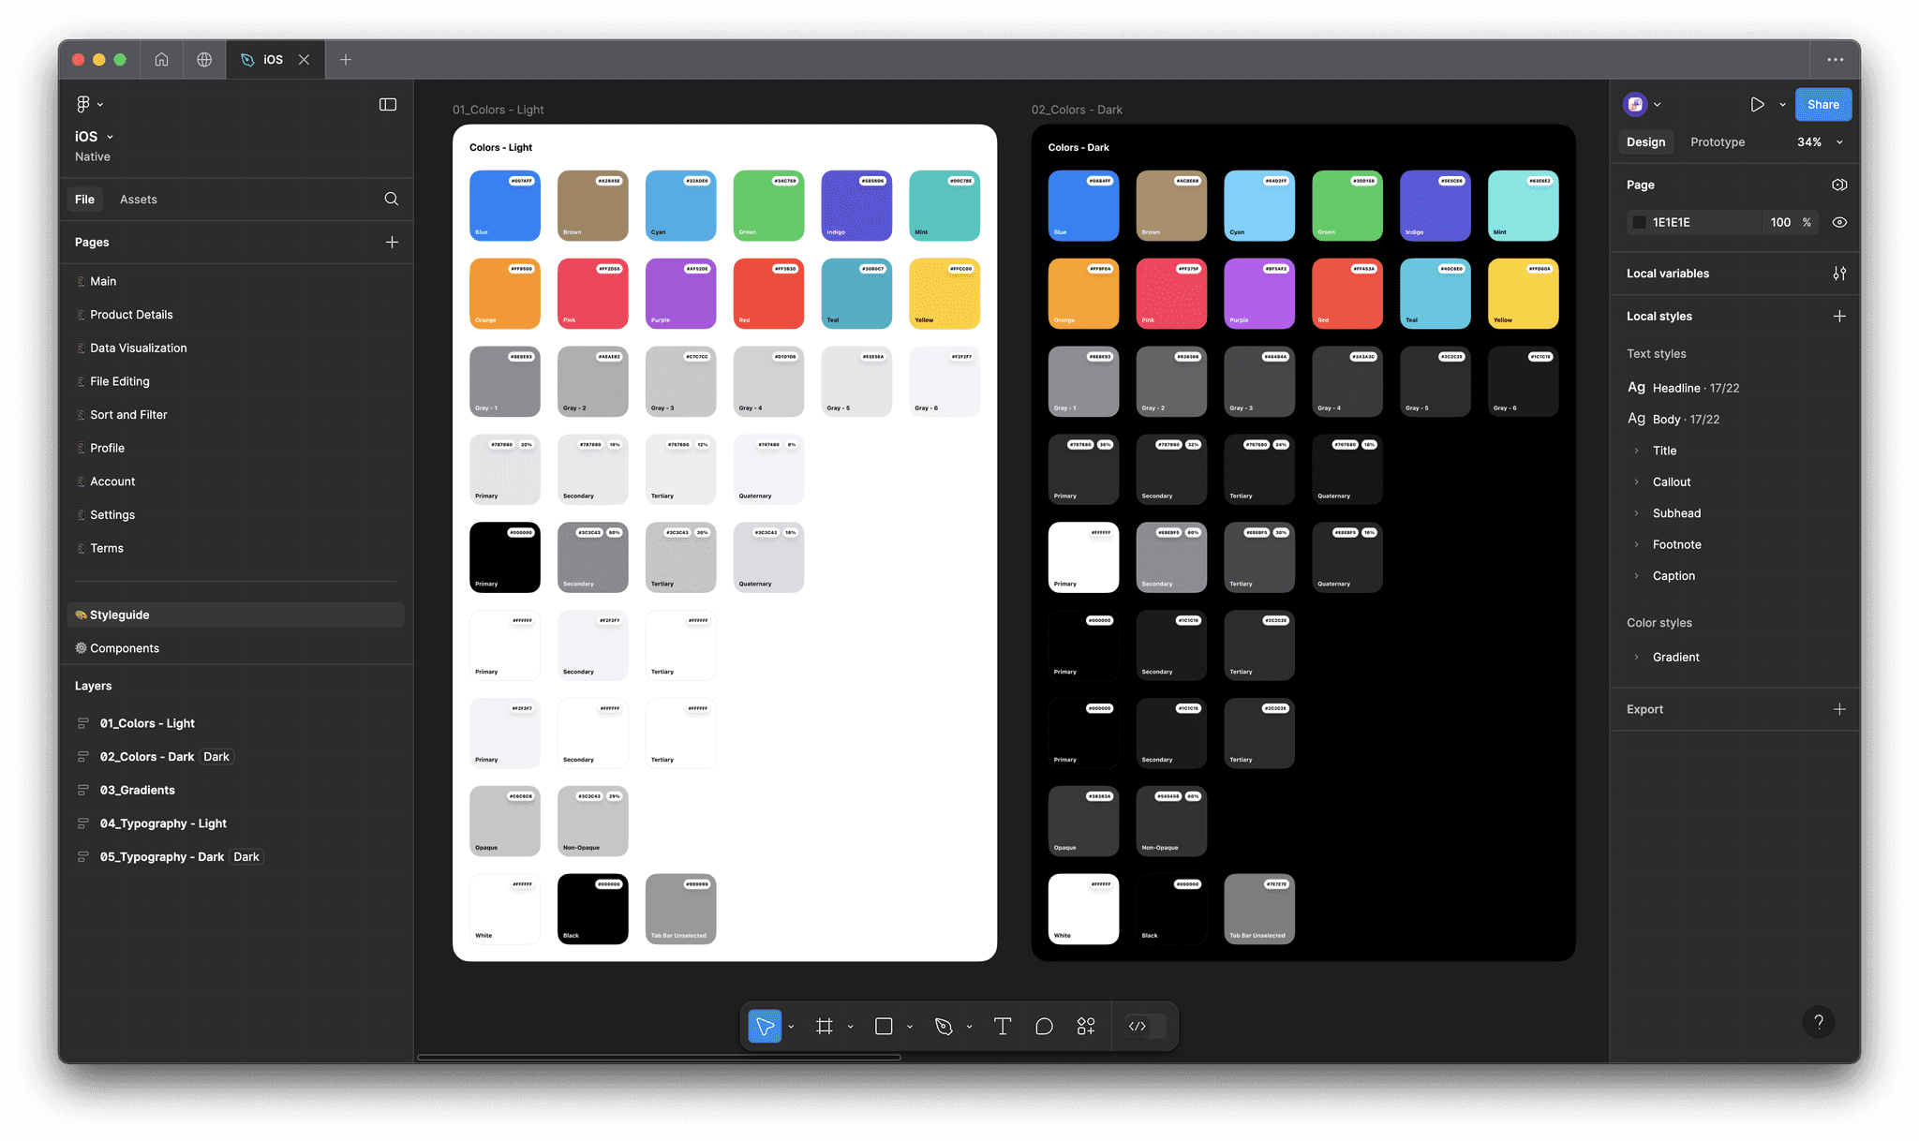Open the Figma main menu icon

(83, 104)
